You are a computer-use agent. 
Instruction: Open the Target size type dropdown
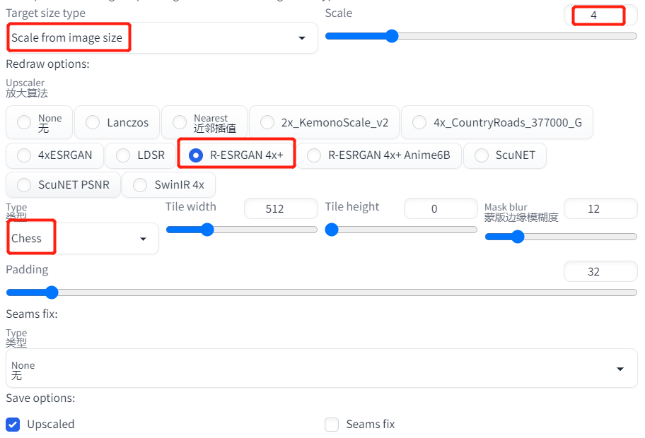(162, 38)
